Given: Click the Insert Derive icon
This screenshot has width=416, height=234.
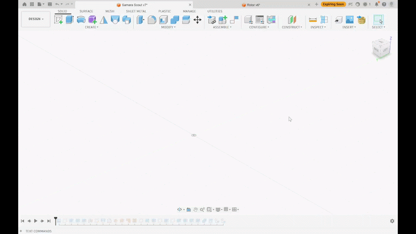Looking at the screenshot, I should [x=339, y=20].
